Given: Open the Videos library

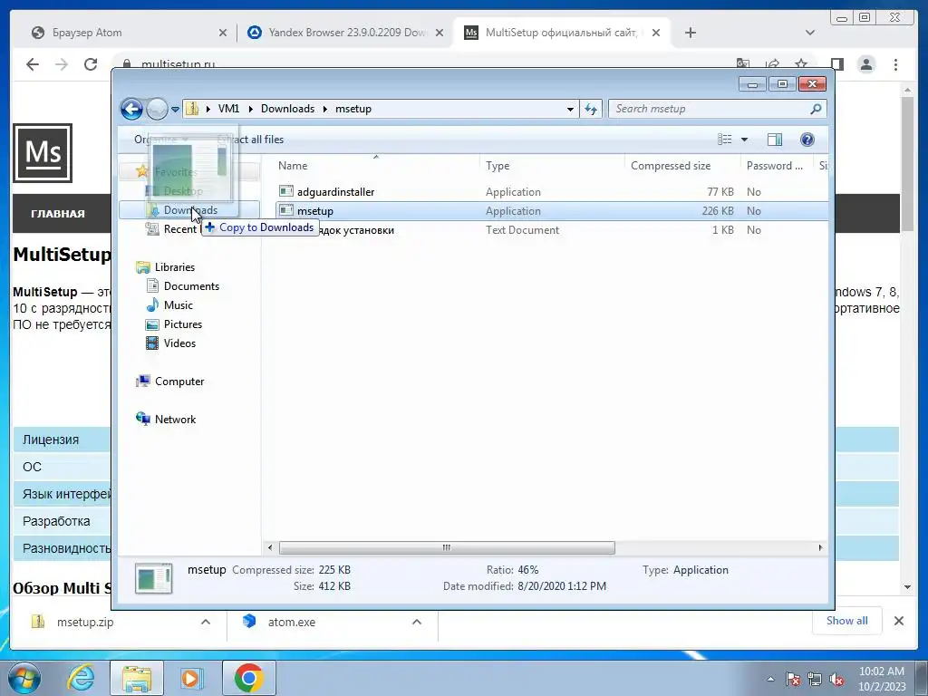Looking at the screenshot, I should 179,343.
